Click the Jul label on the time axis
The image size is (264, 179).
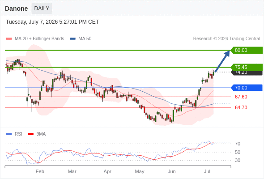pyautogui.click(x=207, y=171)
